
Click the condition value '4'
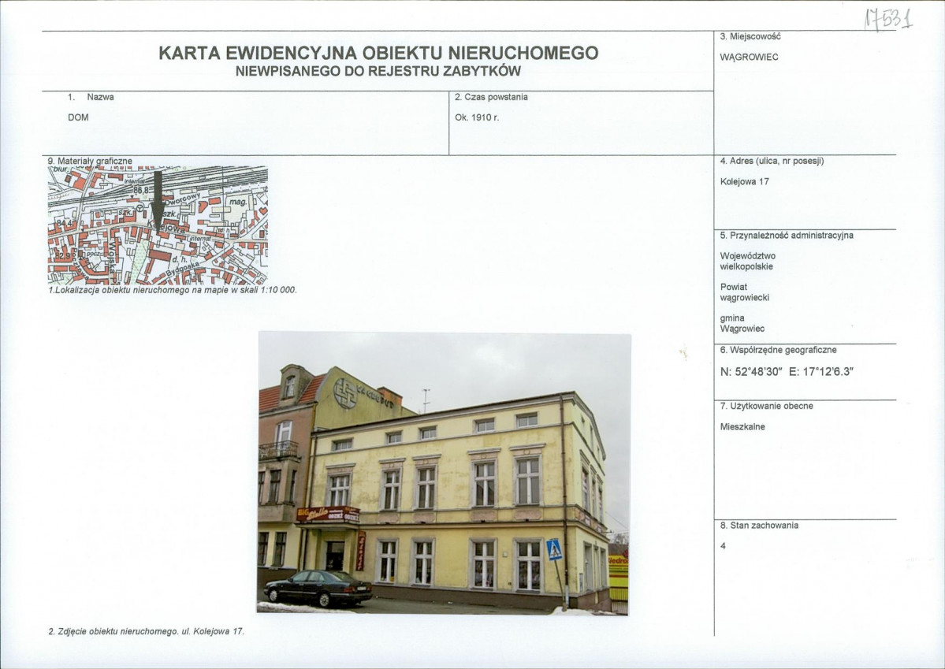click(724, 546)
